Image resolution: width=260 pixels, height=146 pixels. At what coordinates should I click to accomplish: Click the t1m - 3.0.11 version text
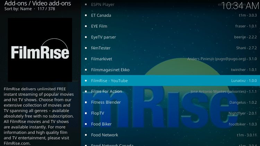(x=247, y=135)
